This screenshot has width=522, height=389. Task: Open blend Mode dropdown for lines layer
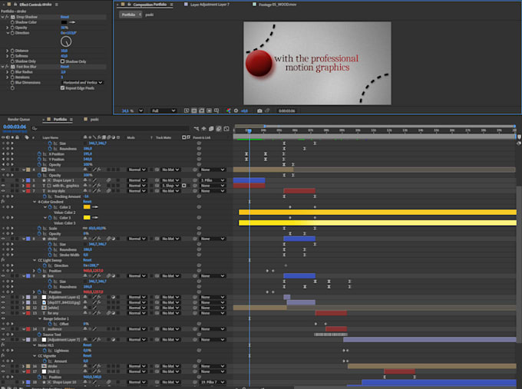[x=137, y=170]
